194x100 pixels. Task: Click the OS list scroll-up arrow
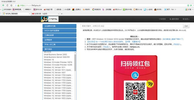75,52
